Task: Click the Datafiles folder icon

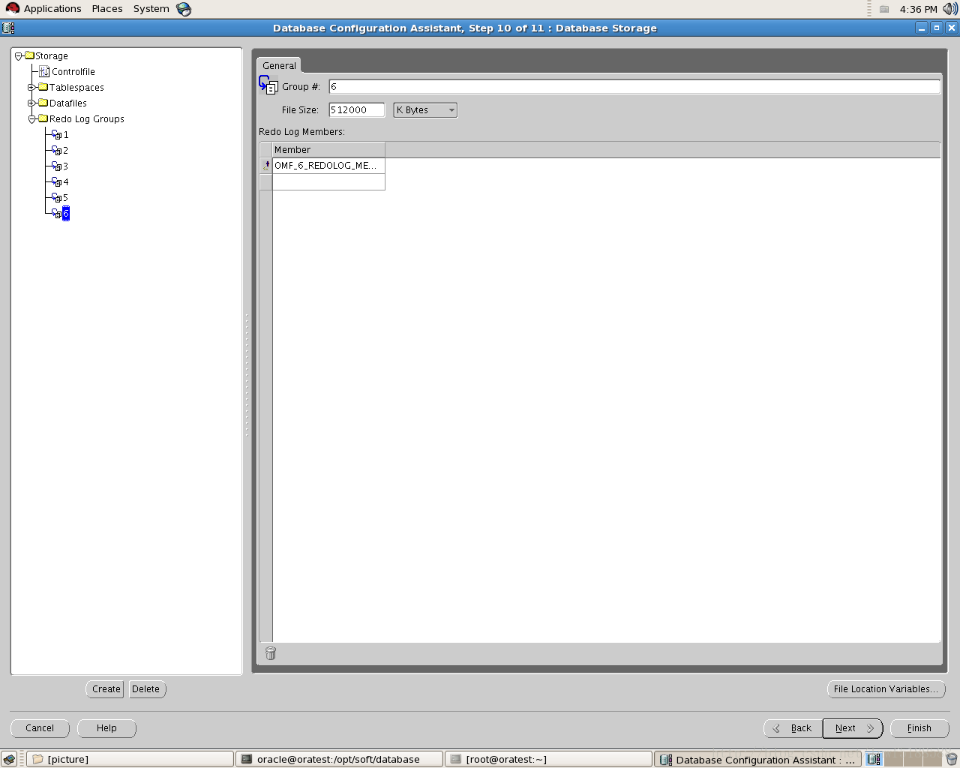Action: pos(43,103)
